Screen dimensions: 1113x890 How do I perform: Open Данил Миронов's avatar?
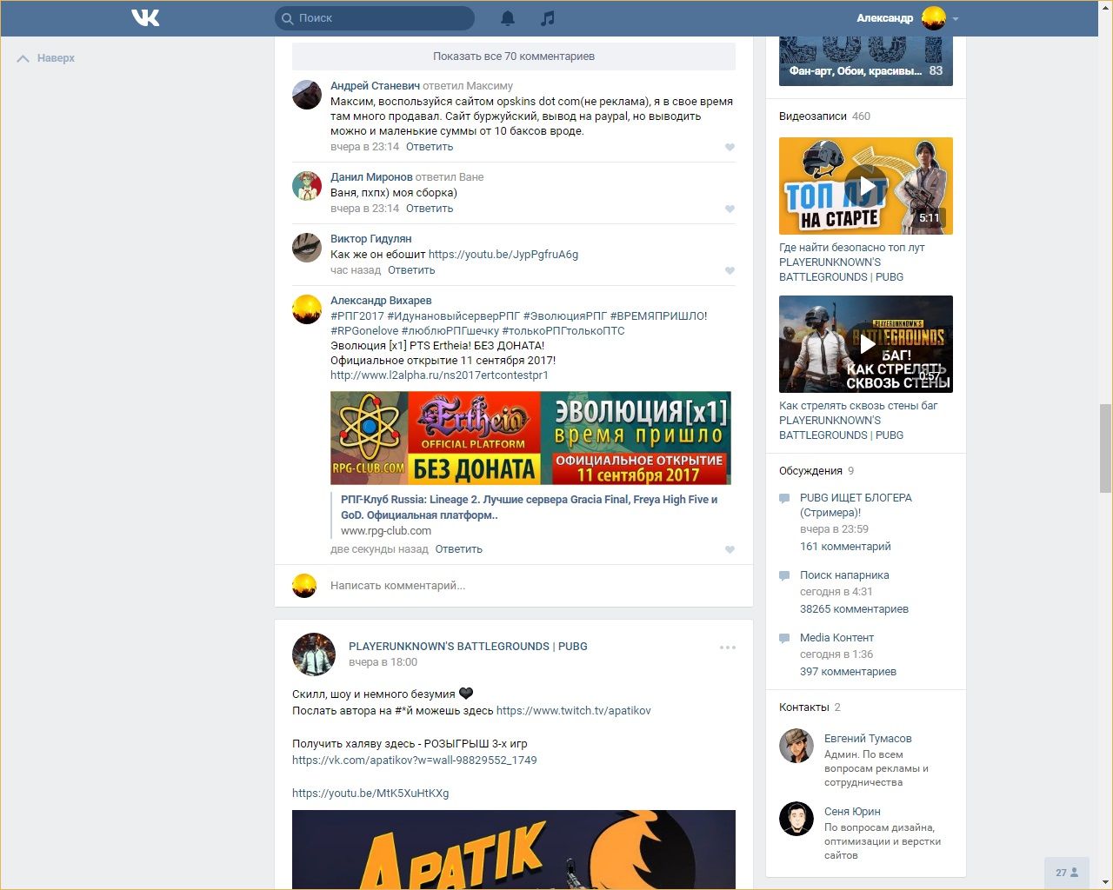pyautogui.click(x=307, y=185)
